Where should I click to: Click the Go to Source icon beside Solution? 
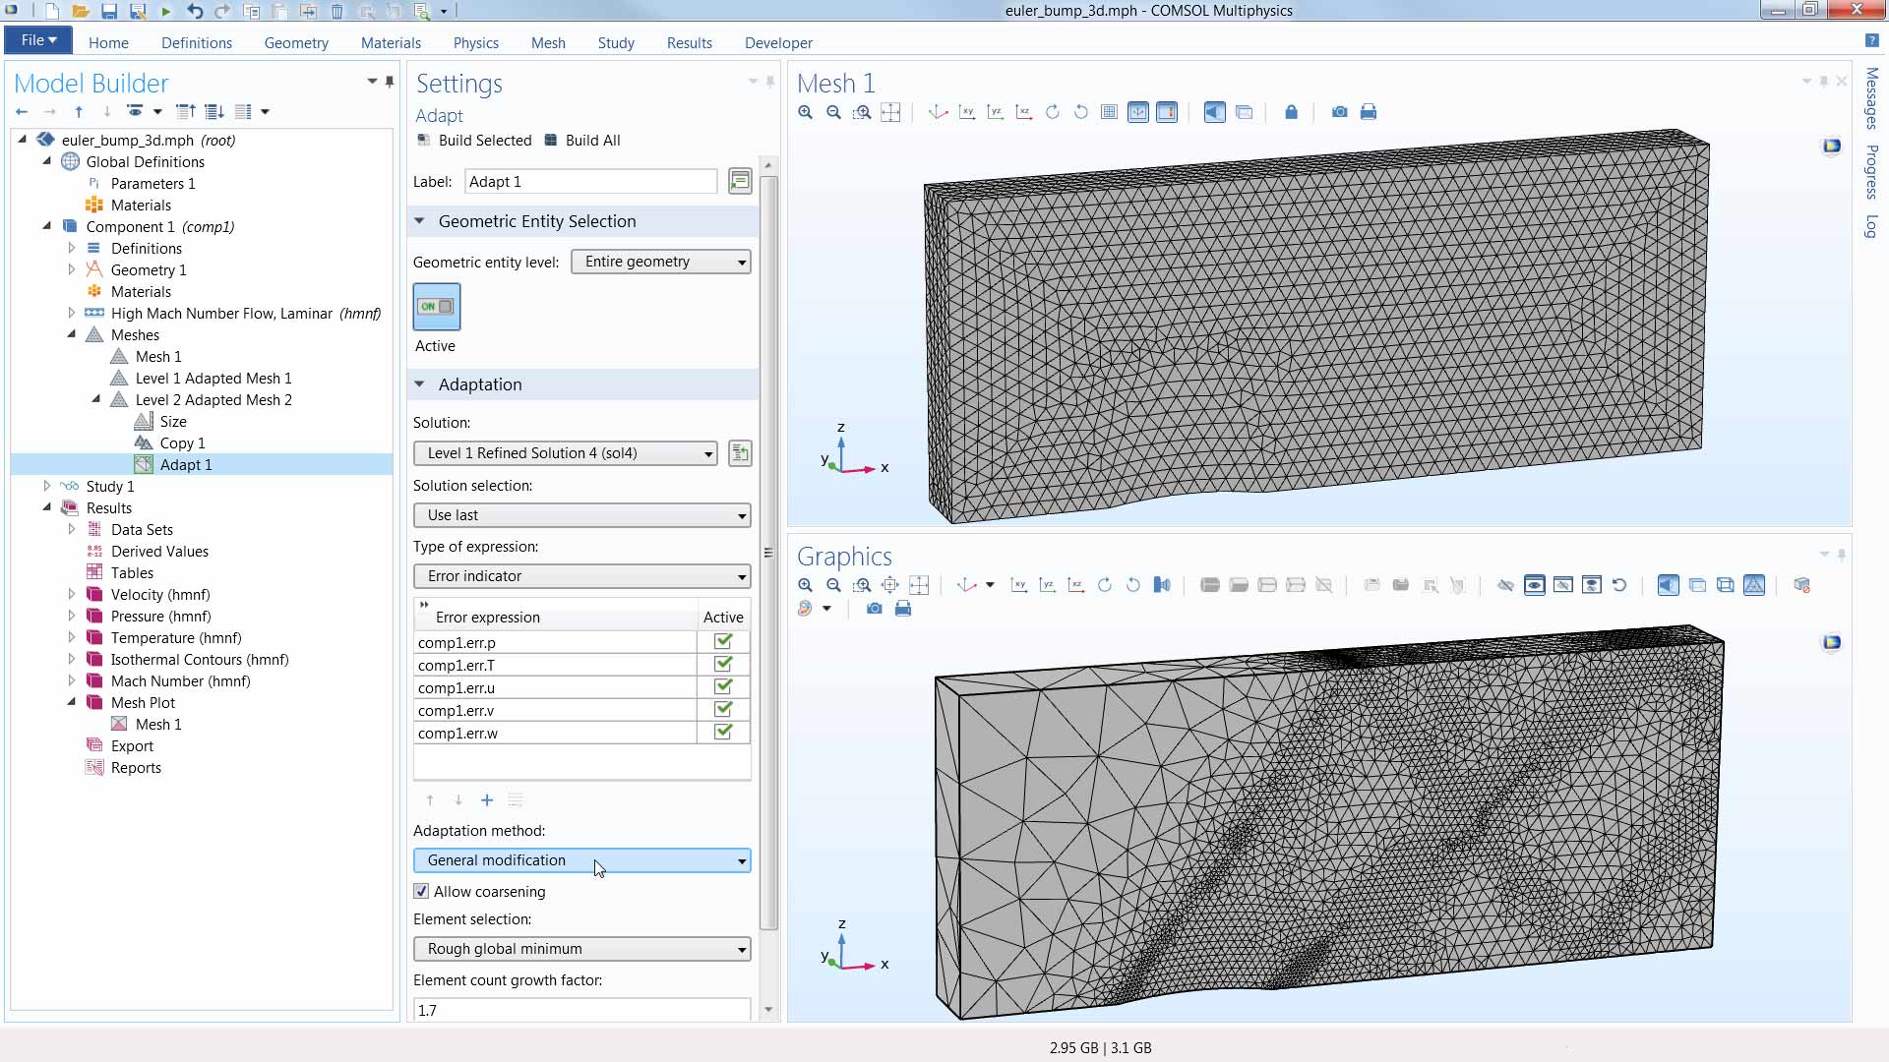click(x=740, y=453)
